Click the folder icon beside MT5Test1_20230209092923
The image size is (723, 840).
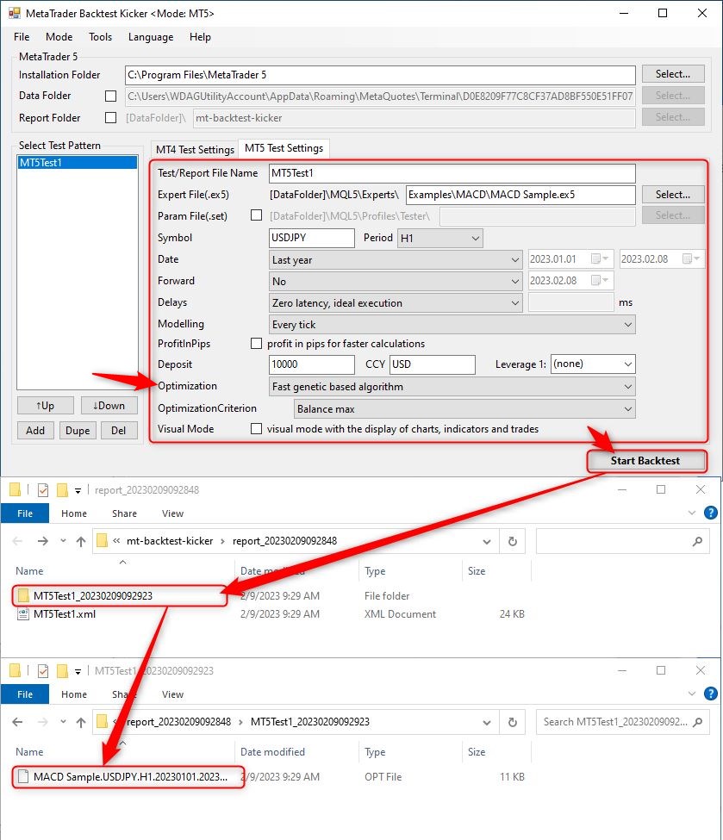(x=23, y=595)
